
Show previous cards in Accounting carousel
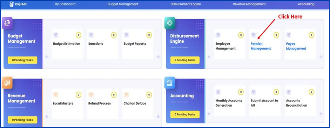[x=209, y=114]
